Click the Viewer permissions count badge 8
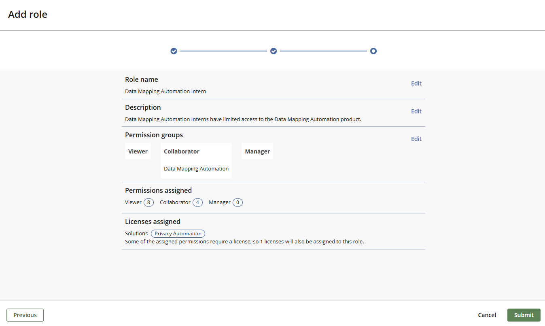 pos(148,202)
